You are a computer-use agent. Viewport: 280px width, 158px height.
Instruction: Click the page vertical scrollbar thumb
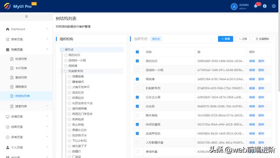(279, 52)
